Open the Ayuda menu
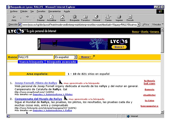 (x=67, y=11)
